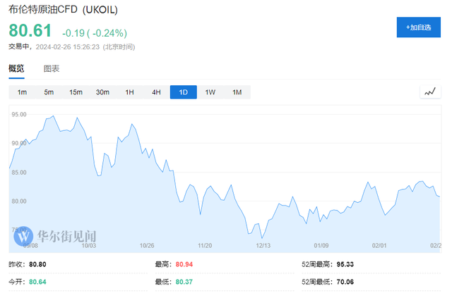The height and width of the screenshot is (293, 452).
Task: Click the change value -0.19 ( -0.24%)
Action: pos(95,33)
